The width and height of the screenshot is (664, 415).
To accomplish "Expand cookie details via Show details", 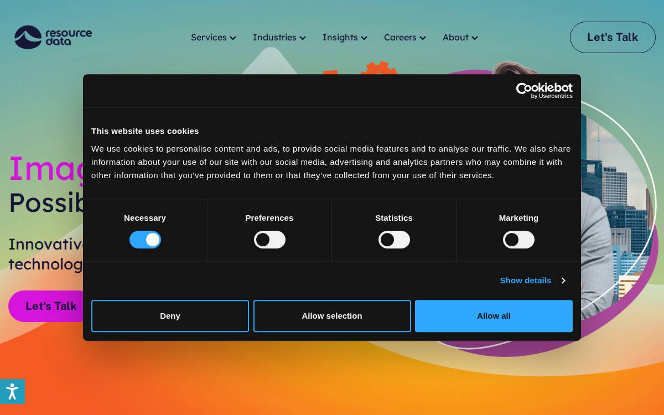I will 532,281.
